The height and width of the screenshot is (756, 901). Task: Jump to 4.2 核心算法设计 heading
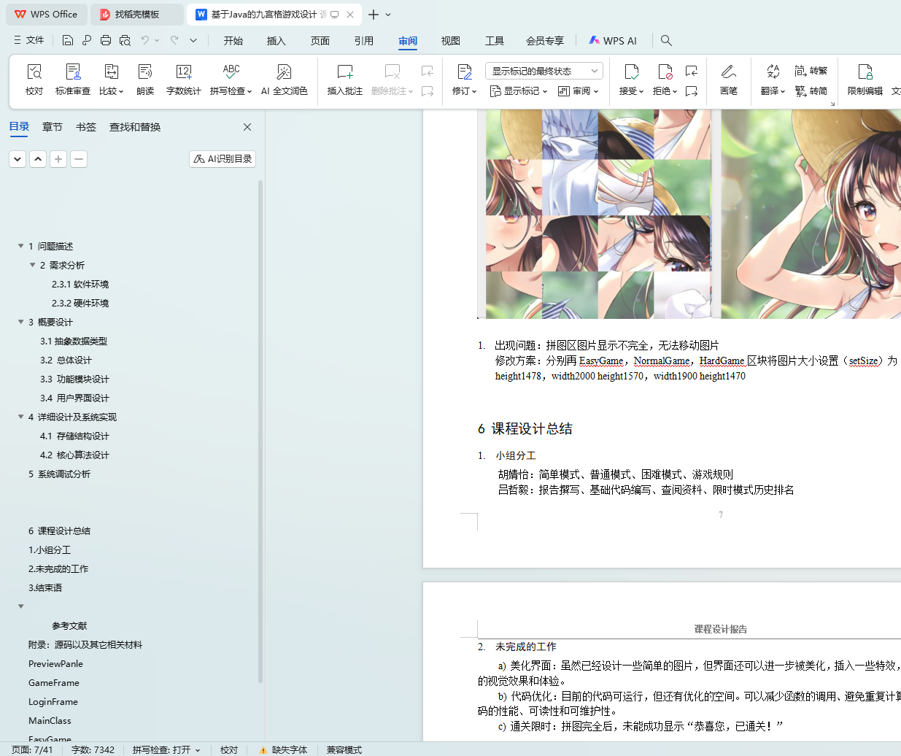74,455
